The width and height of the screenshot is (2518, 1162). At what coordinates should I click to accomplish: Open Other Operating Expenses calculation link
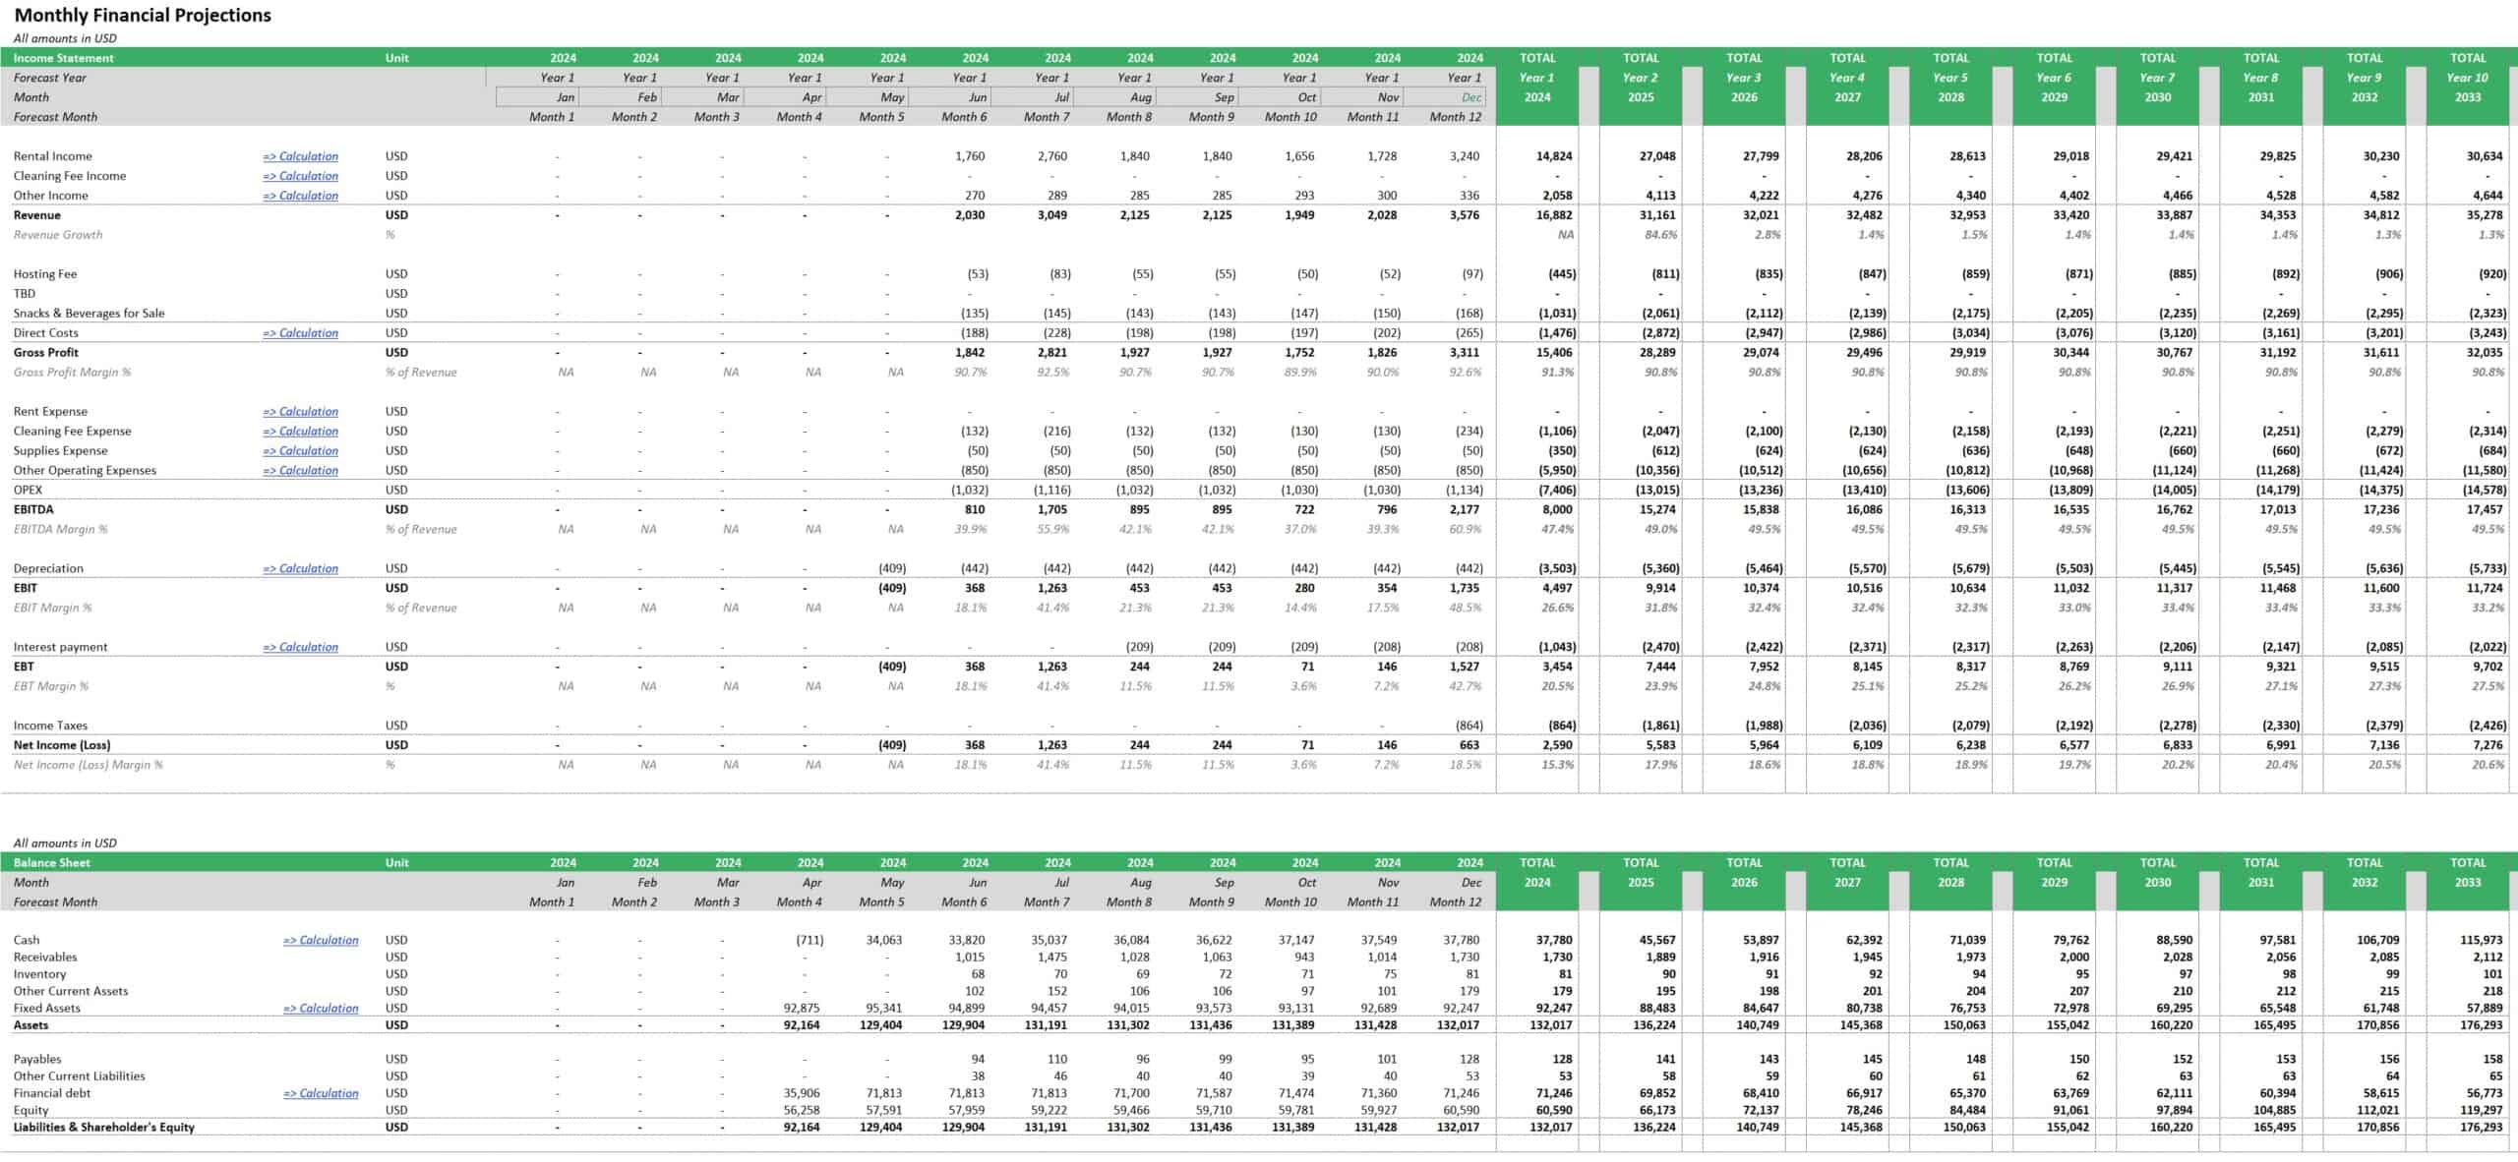pos(300,471)
